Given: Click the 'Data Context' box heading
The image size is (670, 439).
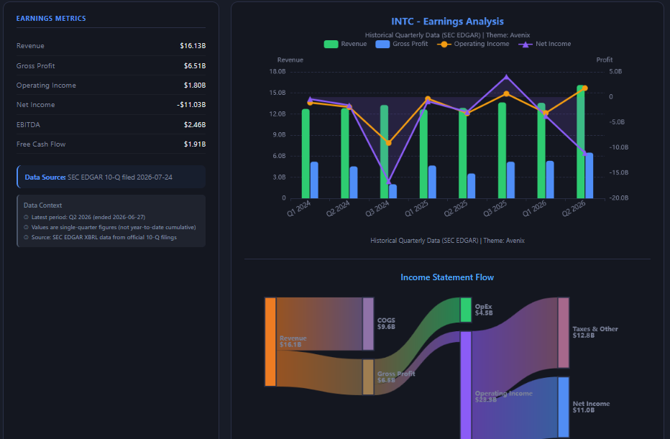Looking at the screenshot, I should pos(42,205).
